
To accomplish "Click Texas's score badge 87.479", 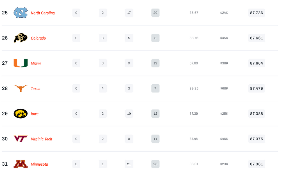I will coord(257,89).
